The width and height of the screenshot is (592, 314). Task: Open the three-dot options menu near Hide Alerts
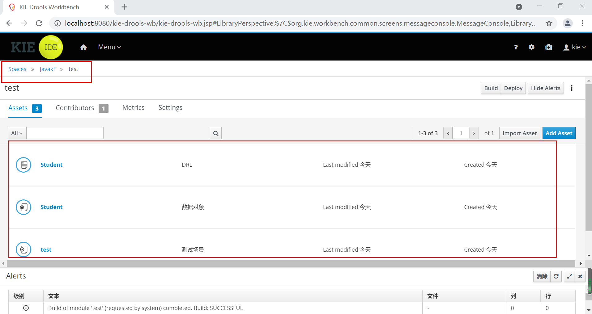pos(571,88)
